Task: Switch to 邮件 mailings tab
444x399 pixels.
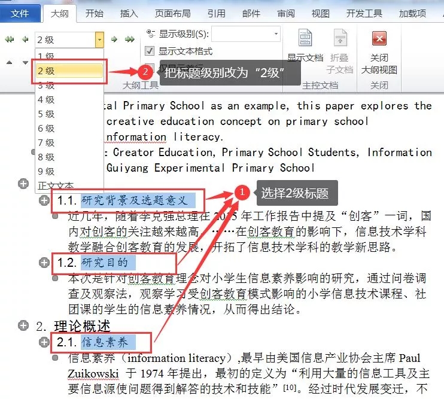Action: click(251, 13)
